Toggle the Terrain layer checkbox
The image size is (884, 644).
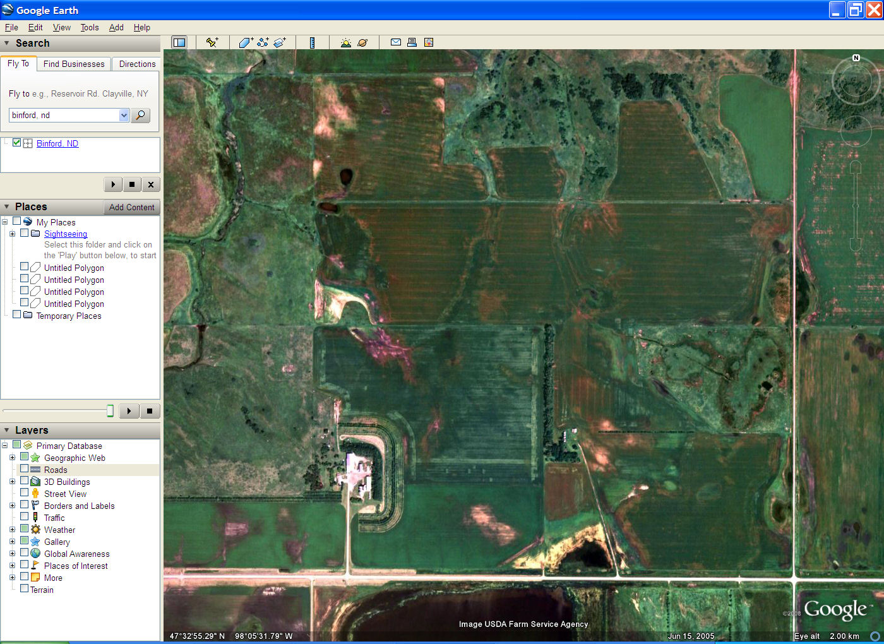click(24, 588)
